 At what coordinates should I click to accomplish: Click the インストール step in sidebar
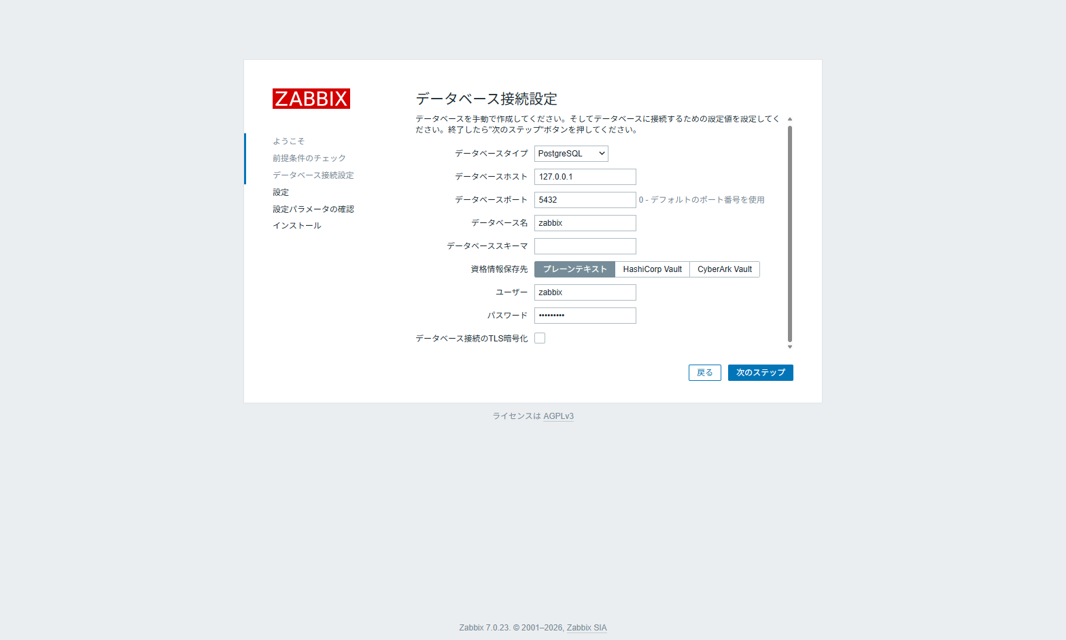point(297,226)
